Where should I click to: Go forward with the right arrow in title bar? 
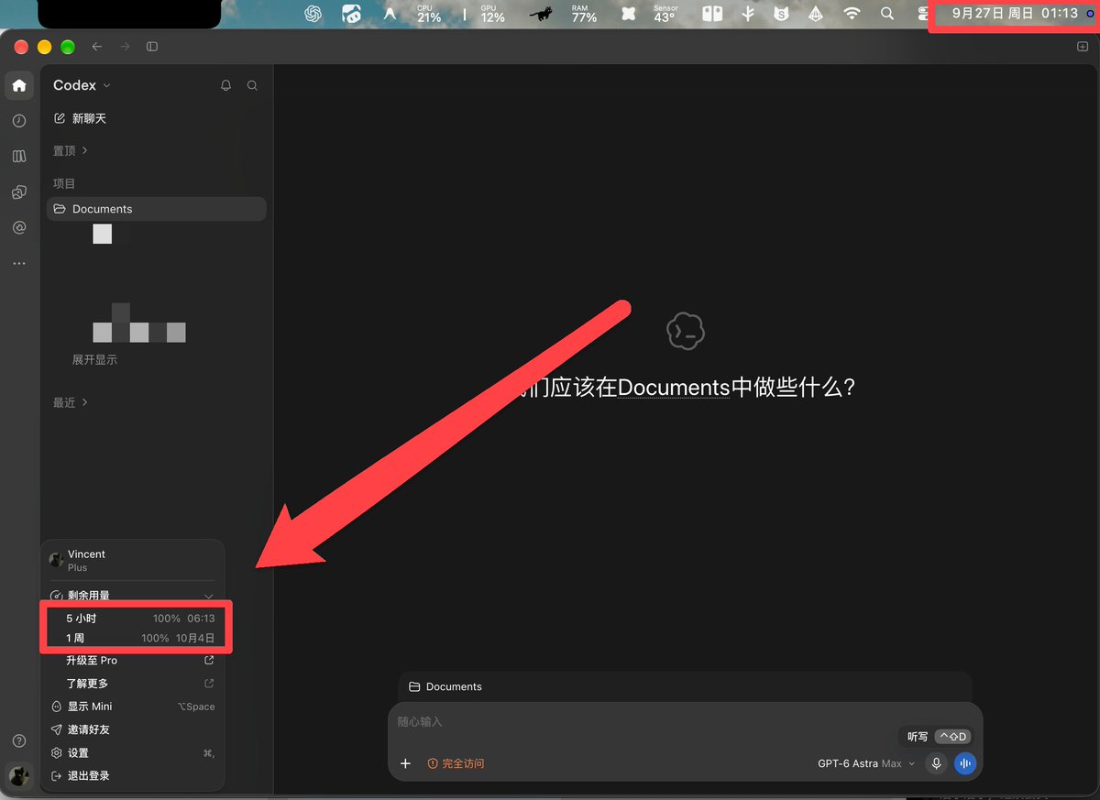pyautogui.click(x=125, y=47)
